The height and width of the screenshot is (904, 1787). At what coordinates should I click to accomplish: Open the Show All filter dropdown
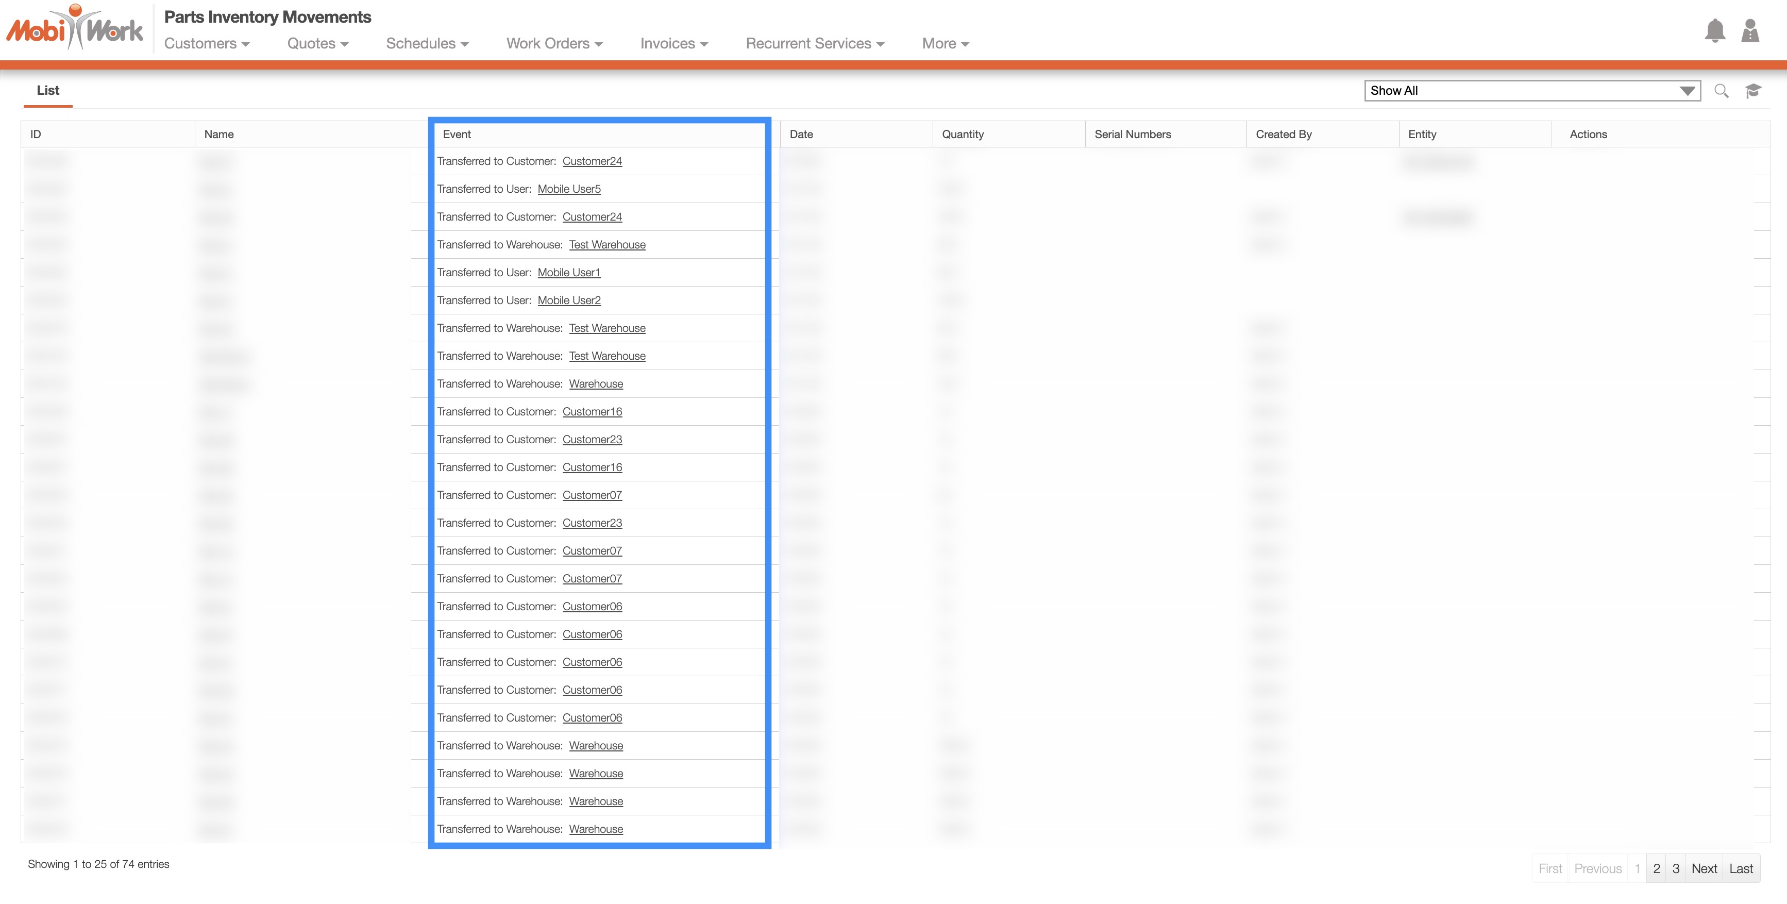[x=1532, y=91]
